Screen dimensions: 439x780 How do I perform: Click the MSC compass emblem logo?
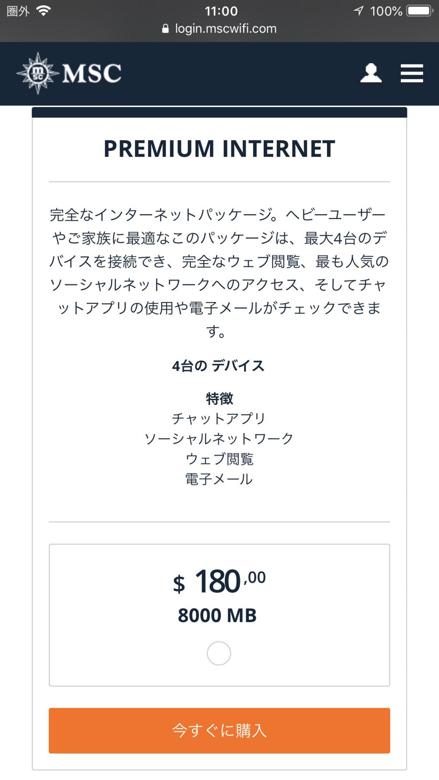pyautogui.click(x=37, y=73)
